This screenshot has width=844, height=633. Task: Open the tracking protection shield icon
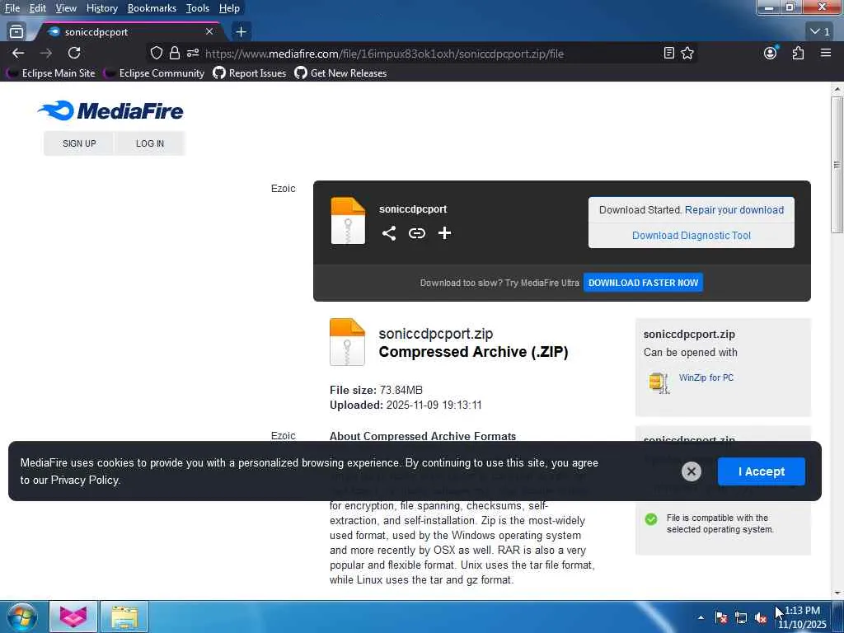pos(156,53)
